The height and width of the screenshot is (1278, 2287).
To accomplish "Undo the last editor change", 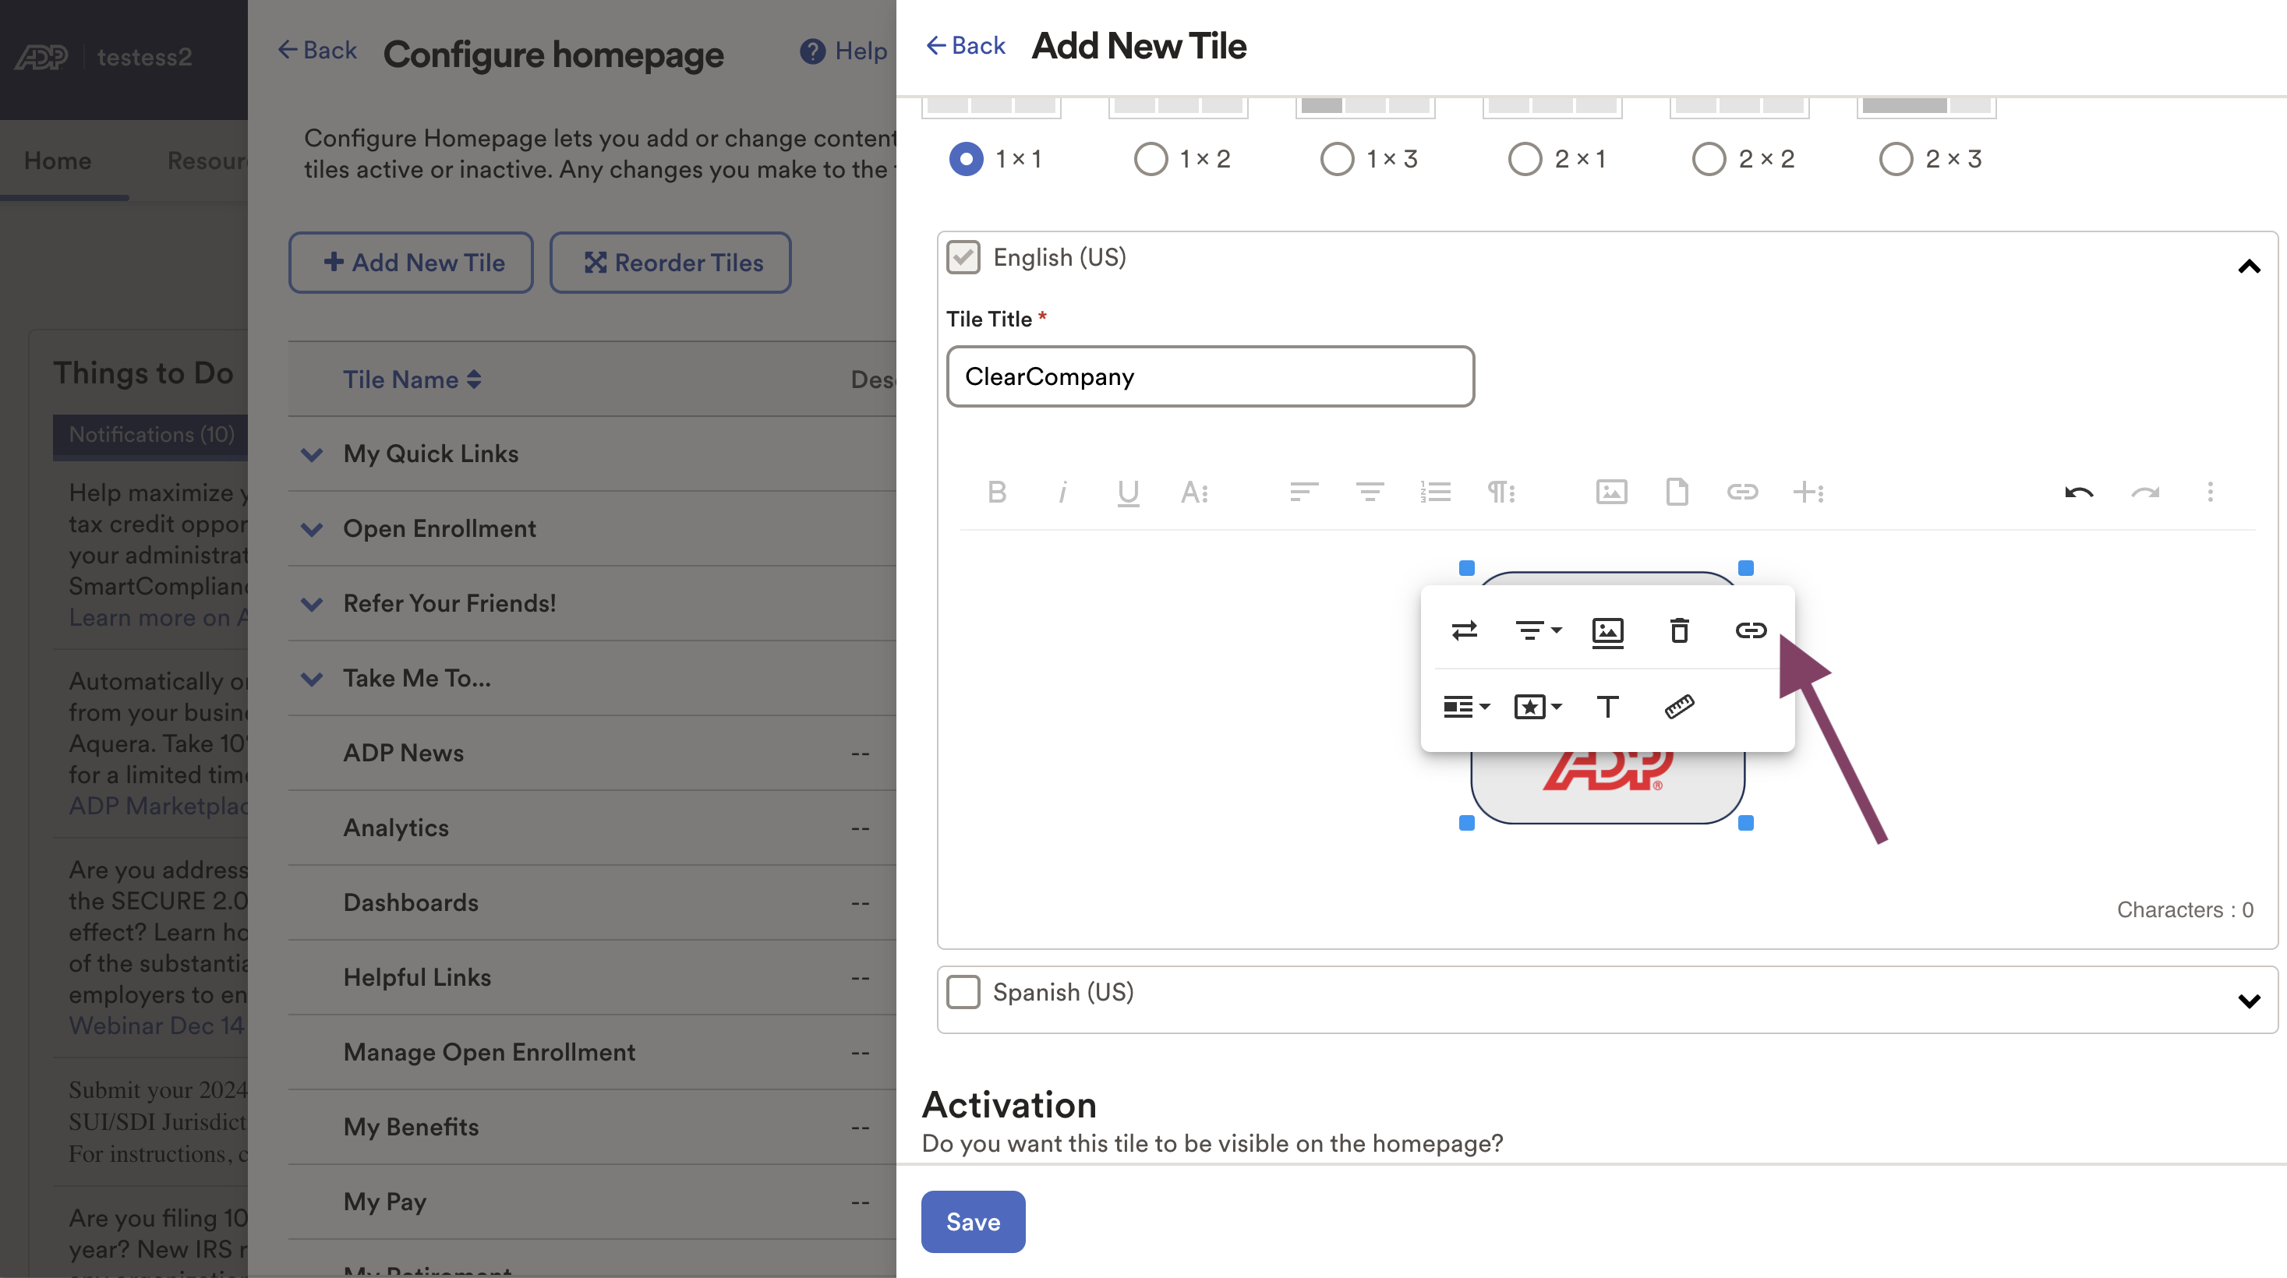I will pos(2079,492).
